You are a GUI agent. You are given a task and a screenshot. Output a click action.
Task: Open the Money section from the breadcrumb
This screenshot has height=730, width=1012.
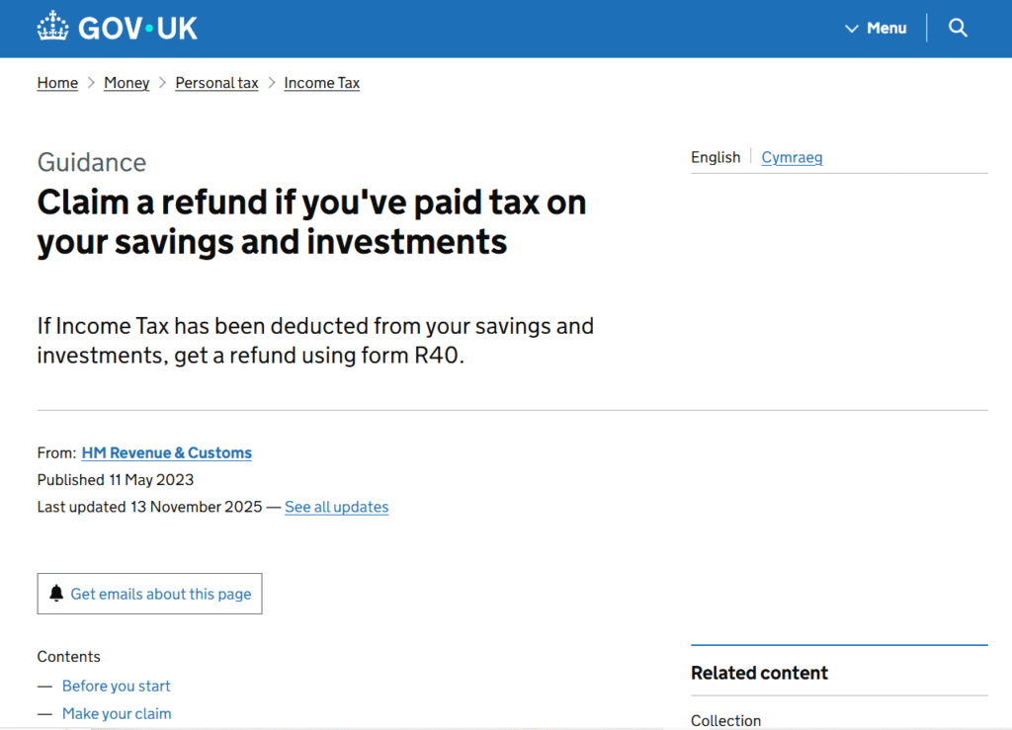coord(126,83)
